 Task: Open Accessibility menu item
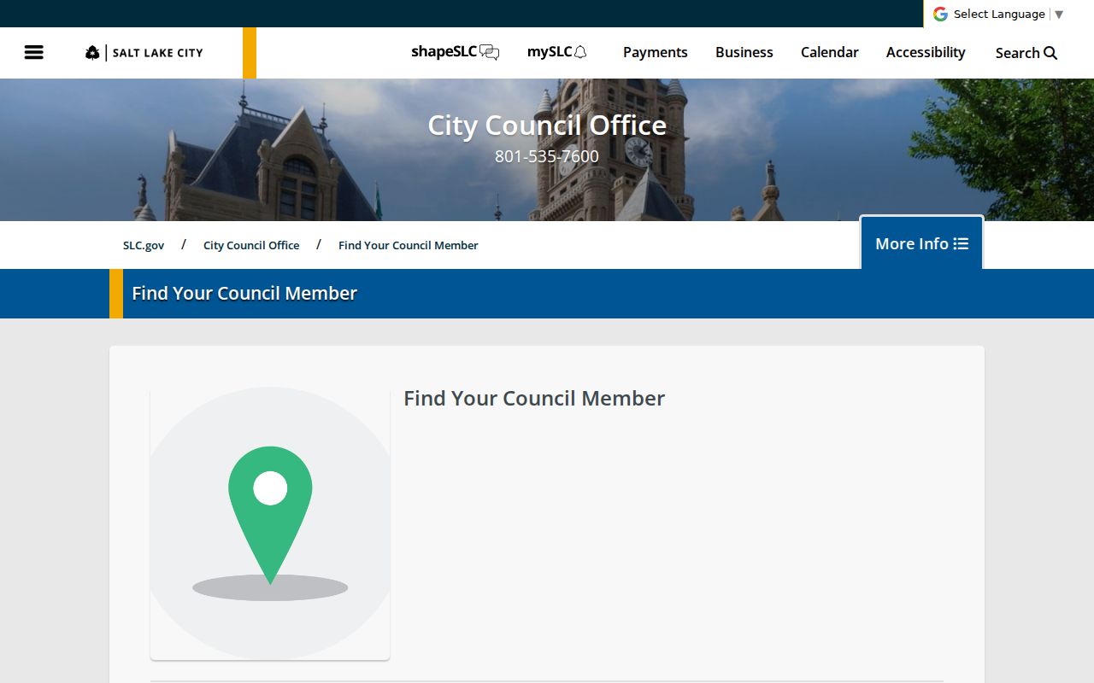tap(926, 52)
